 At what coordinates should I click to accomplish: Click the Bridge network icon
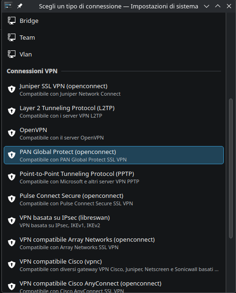(12, 21)
